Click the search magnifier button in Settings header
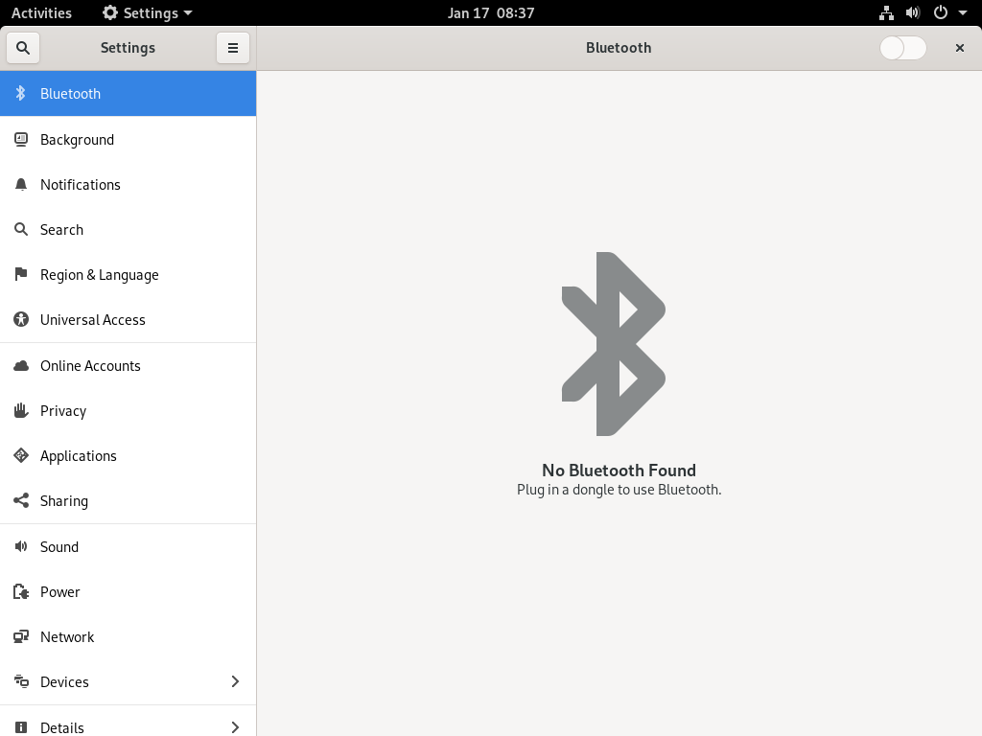The height and width of the screenshot is (736, 982). (23, 48)
